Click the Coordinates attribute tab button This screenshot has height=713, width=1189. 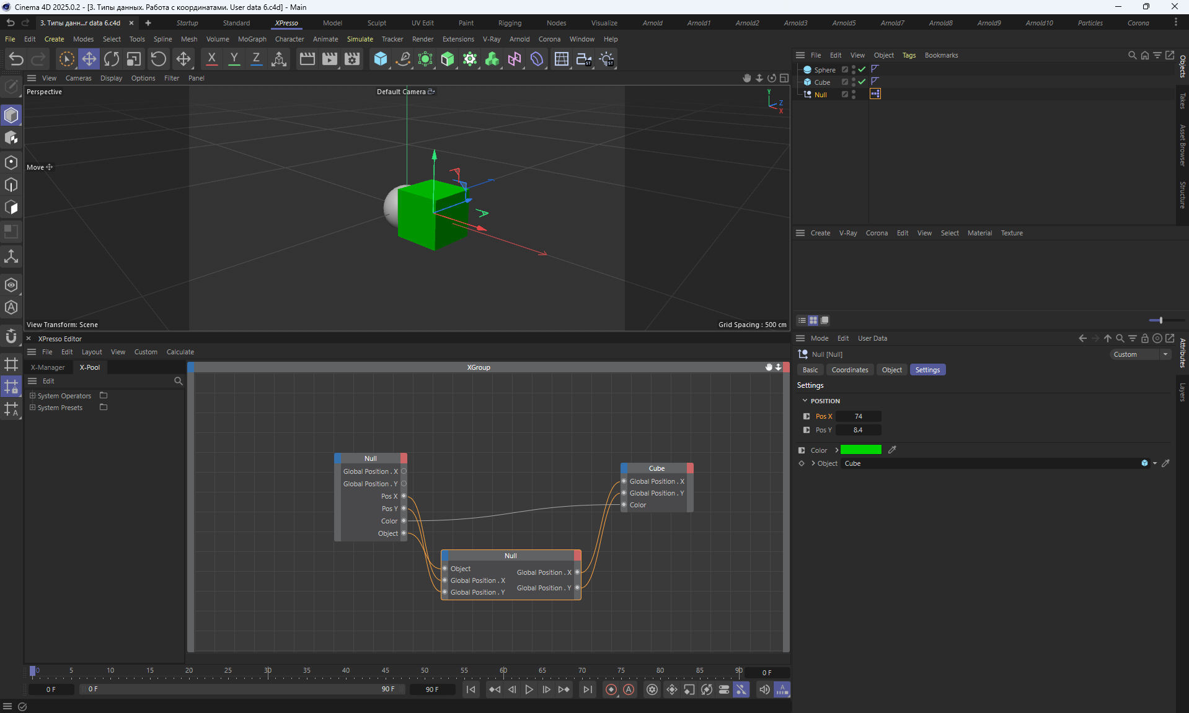[850, 370]
